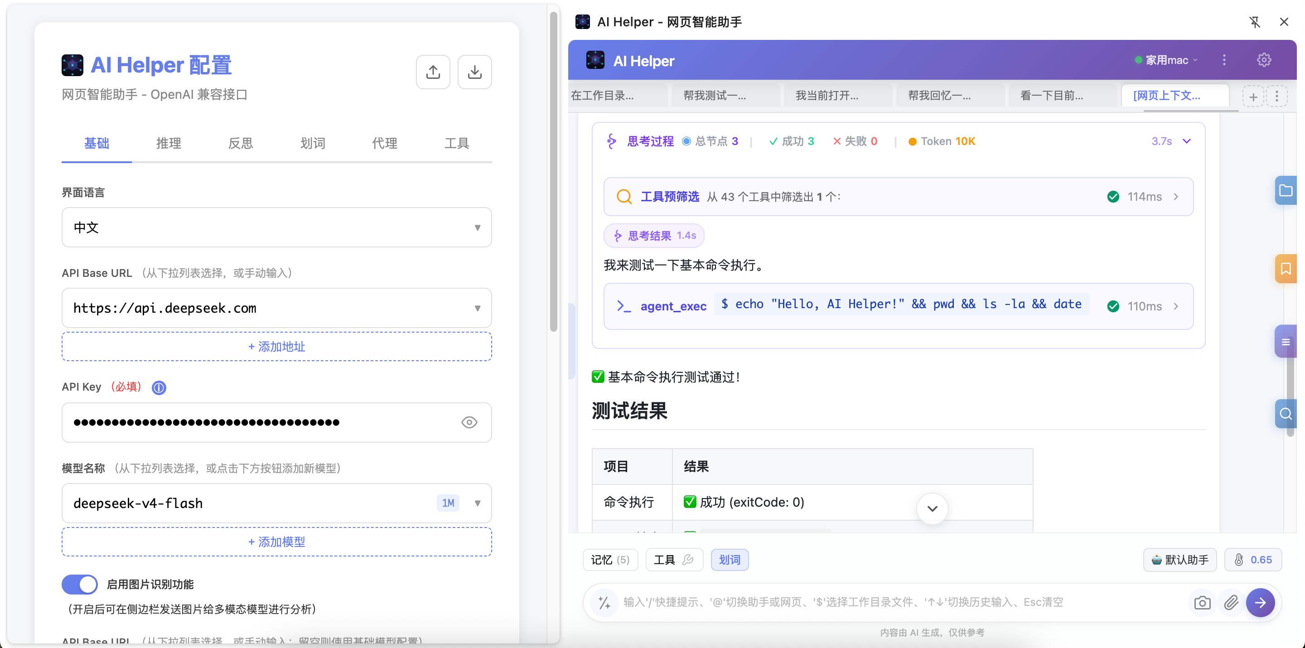Viewport: 1305px width, 648px height.
Task: Click the 总节点 3 stat
Action: point(710,141)
